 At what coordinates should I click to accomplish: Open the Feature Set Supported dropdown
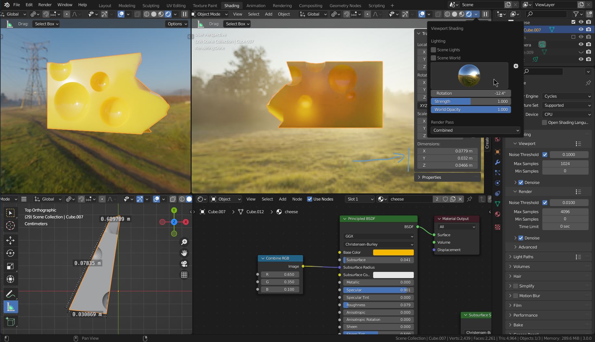click(x=567, y=105)
